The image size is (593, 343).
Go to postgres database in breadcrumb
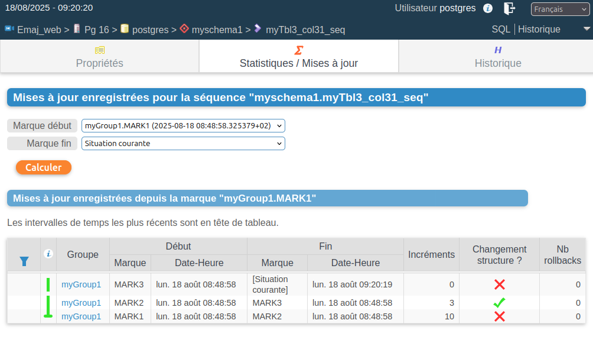click(150, 30)
